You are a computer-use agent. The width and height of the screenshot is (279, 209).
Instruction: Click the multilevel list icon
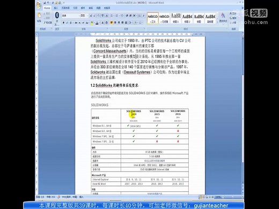point(122,16)
